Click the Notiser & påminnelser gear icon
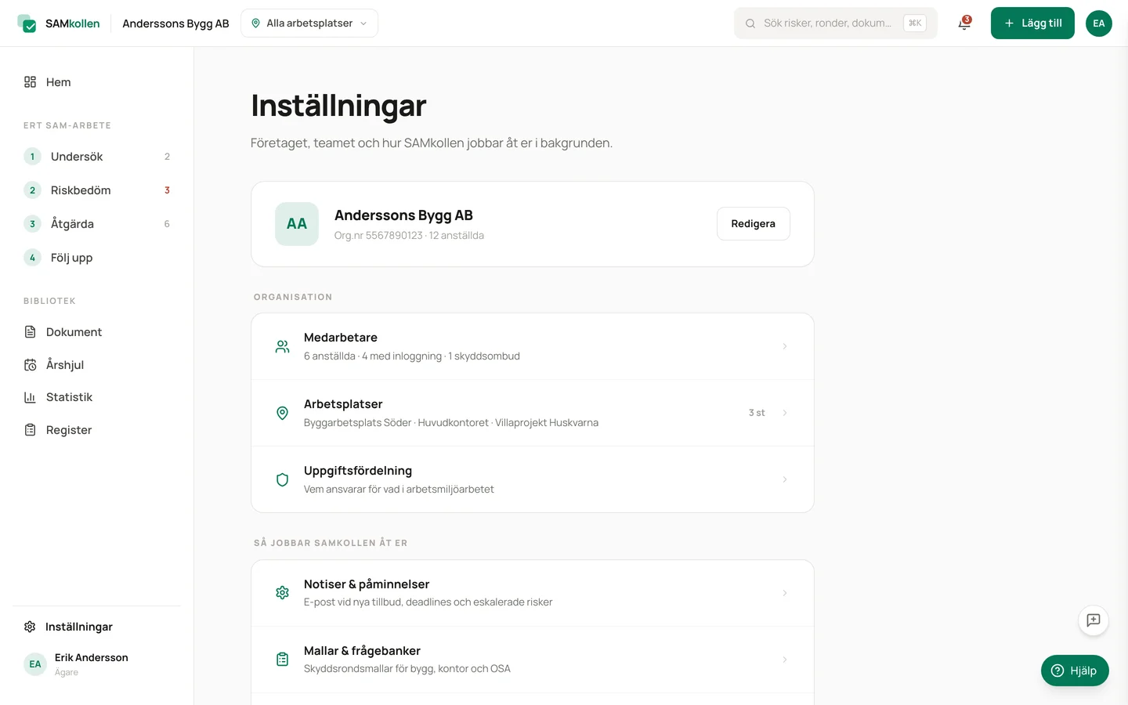 283,593
